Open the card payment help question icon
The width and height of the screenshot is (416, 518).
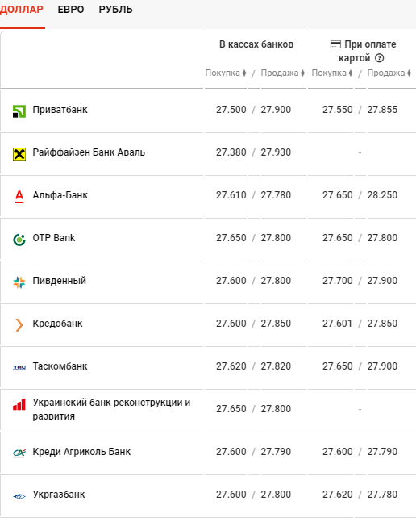pyautogui.click(x=380, y=58)
